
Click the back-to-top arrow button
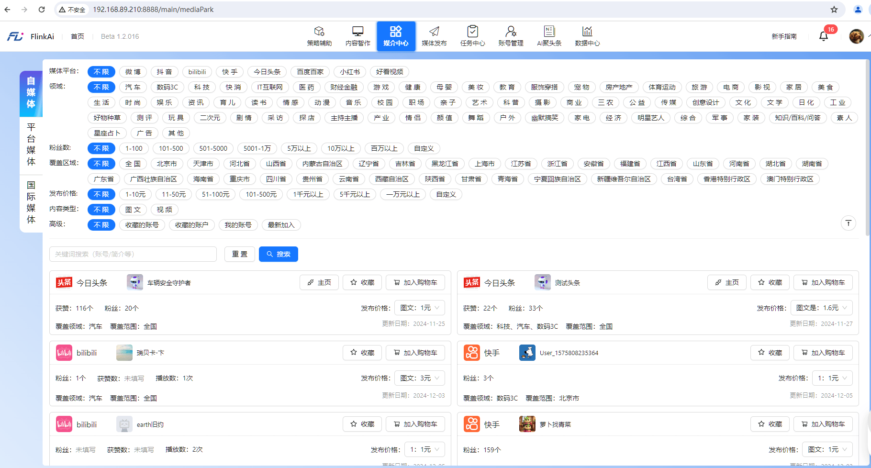(849, 223)
